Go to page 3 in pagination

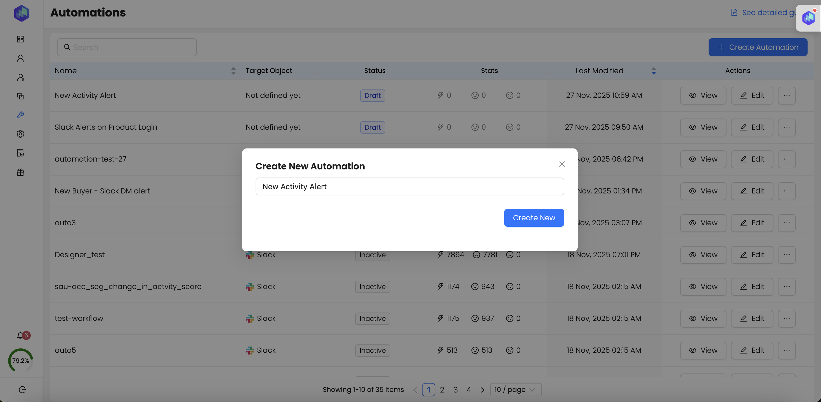point(456,390)
